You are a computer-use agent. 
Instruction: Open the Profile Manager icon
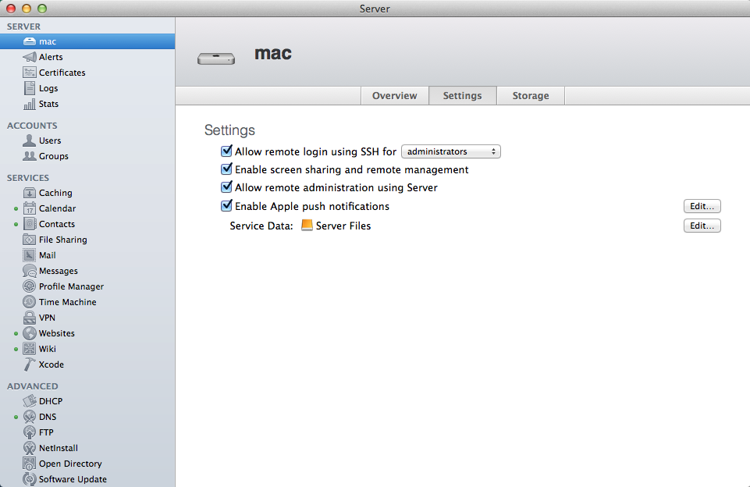click(30, 286)
